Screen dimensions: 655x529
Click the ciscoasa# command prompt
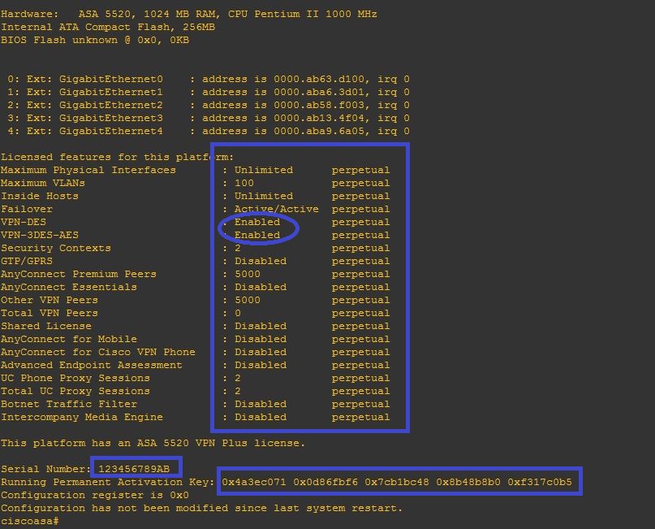(x=29, y=521)
